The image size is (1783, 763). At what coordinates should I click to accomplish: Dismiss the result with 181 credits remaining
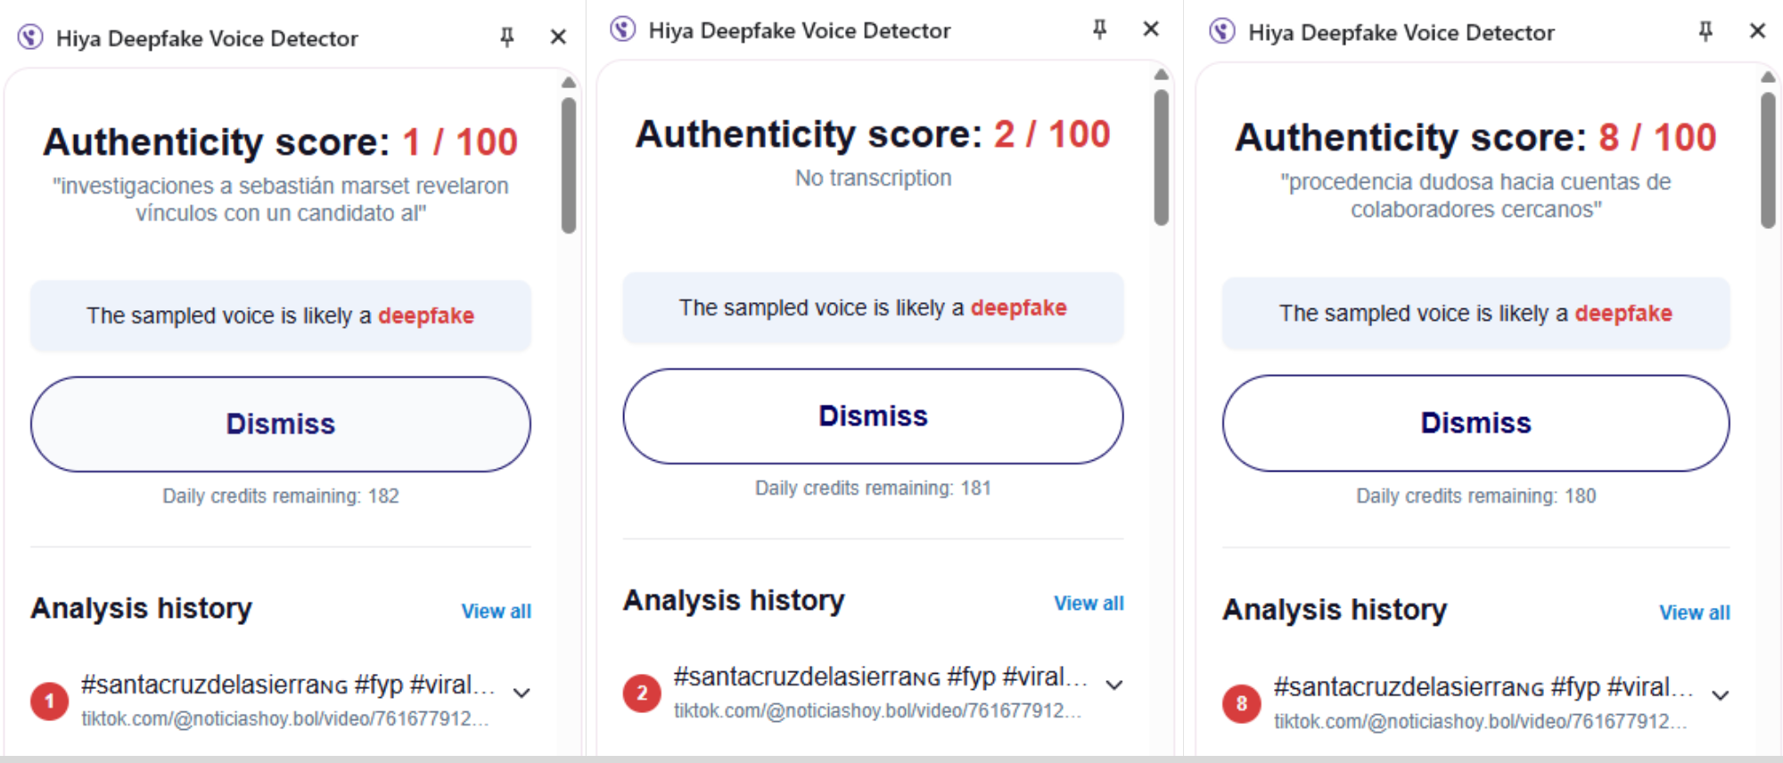(873, 416)
